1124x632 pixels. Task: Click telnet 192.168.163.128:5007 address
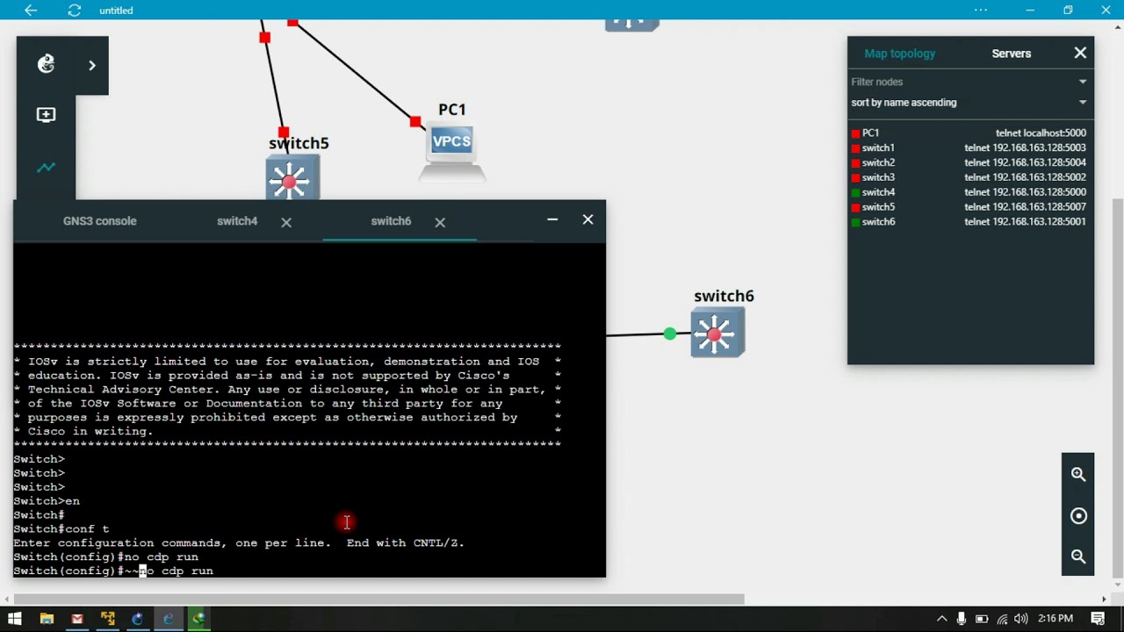click(x=1025, y=207)
